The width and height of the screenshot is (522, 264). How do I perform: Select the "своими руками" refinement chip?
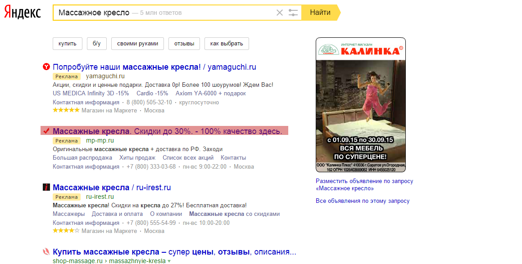137,44
